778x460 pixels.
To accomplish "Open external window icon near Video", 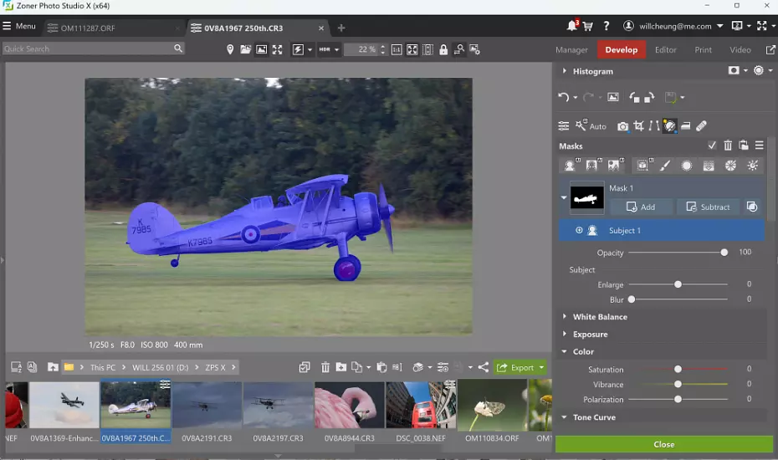I will 770,49.
